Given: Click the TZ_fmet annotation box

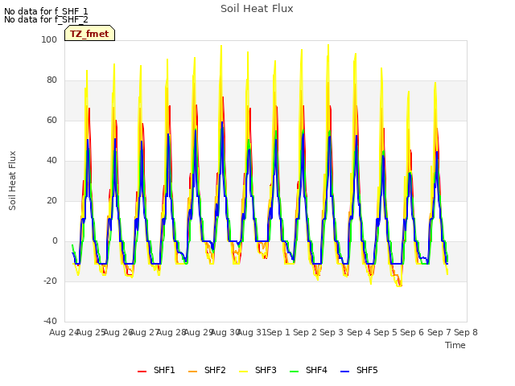Looking at the screenshot, I should point(89,33).
